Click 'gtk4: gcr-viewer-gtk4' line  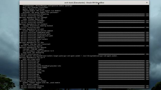click(x=31, y=59)
